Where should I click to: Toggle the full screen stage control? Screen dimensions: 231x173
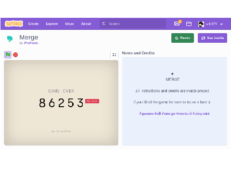coord(114,55)
